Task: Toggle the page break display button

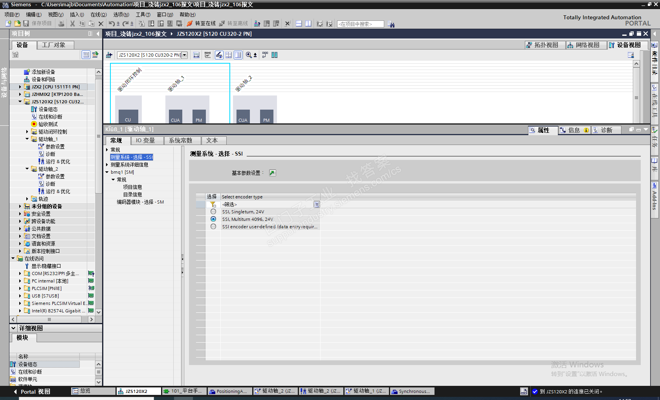Action: tap(229, 55)
